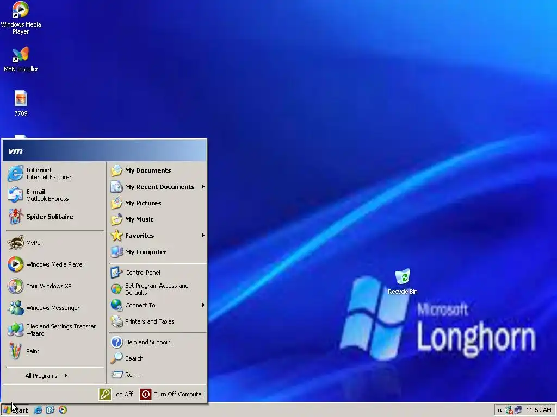Click Outlook Express quick launch icon
This screenshot has height=417, width=557.
50,410
